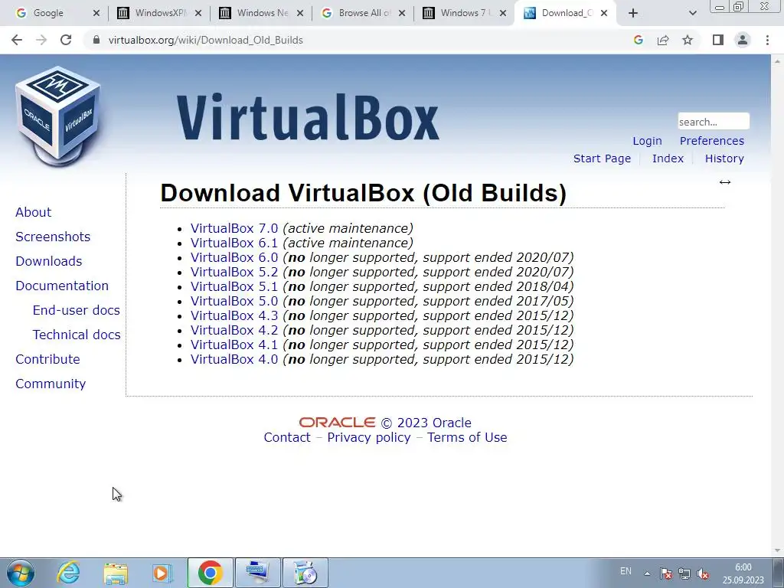Select the Download_Old_Builds tab
The width and height of the screenshot is (784, 588).
[x=567, y=13]
